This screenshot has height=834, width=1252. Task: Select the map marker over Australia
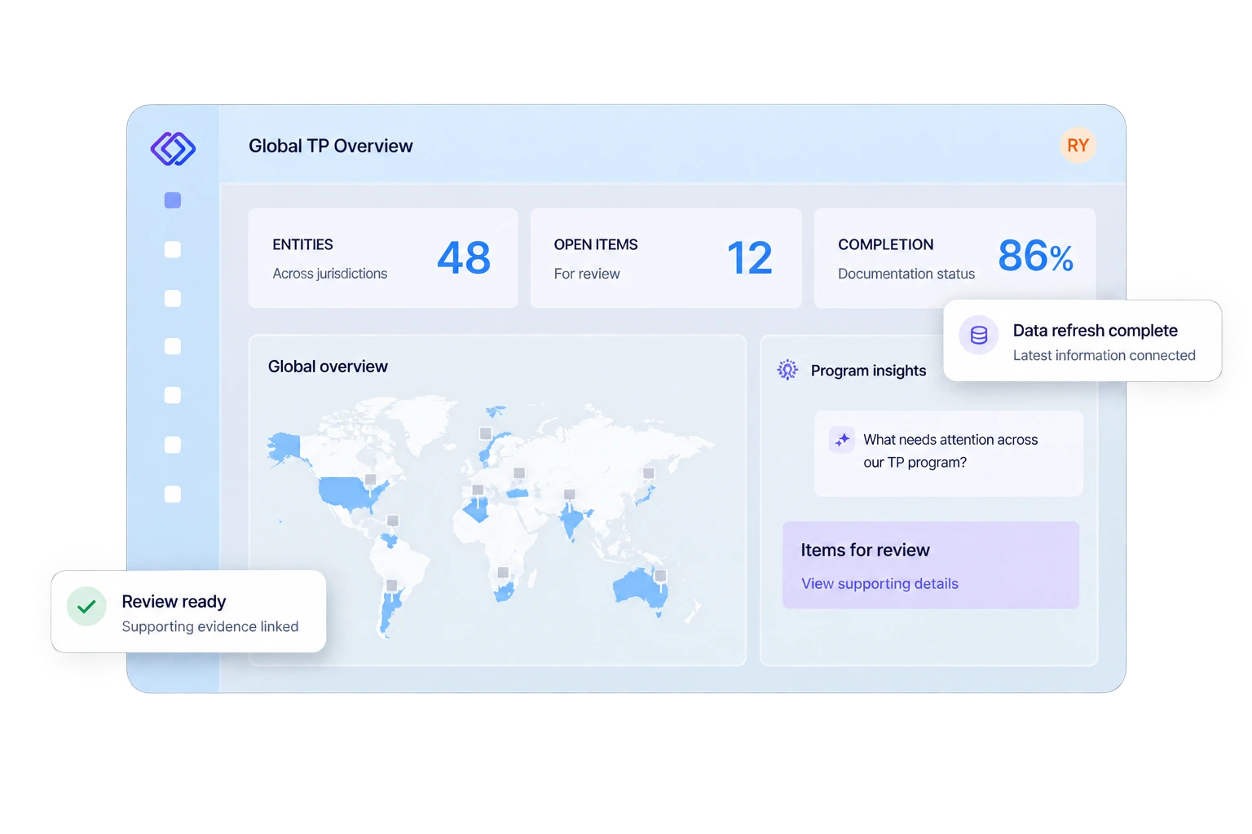pyautogui.click(x=660, y=575)
